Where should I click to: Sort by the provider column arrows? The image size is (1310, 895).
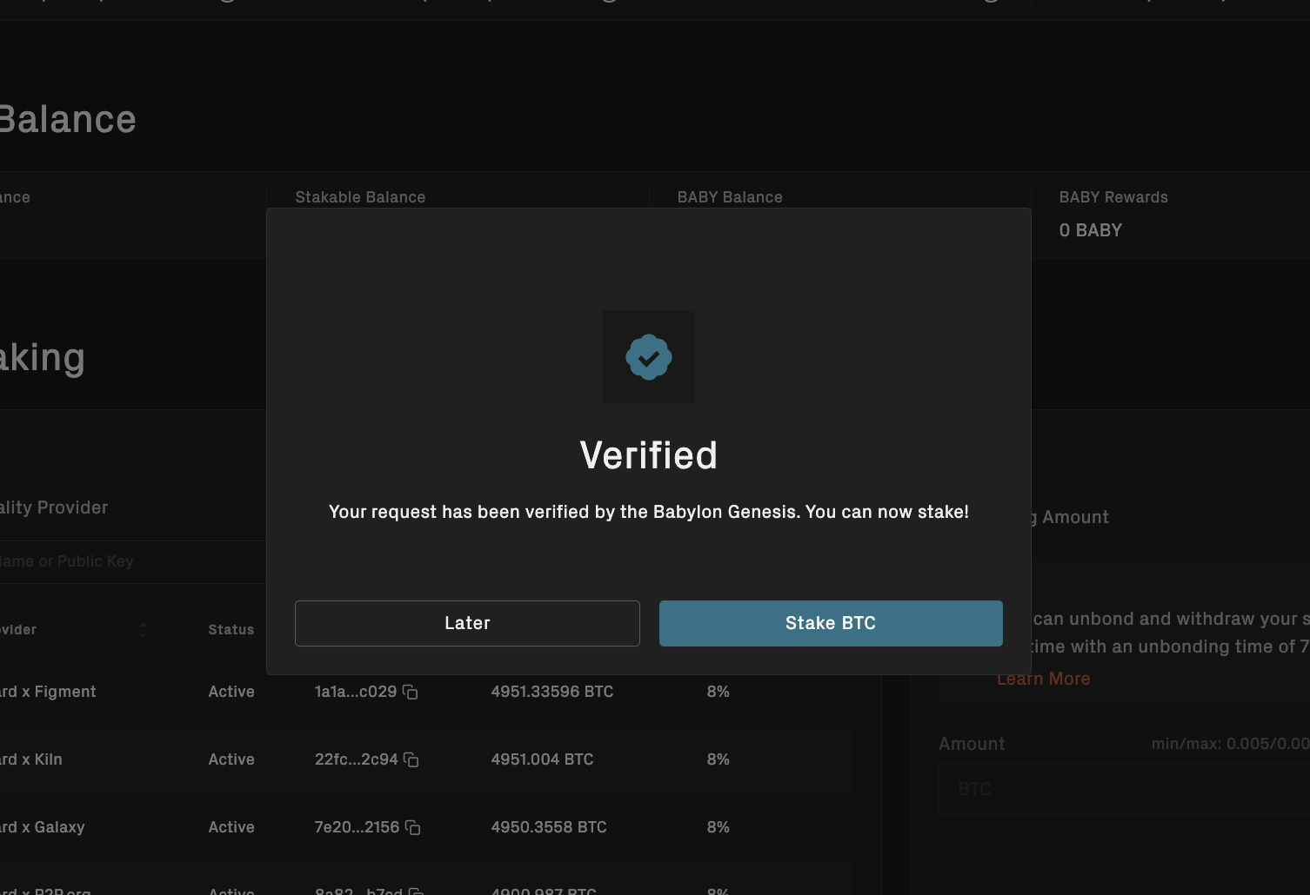point(144,630)
